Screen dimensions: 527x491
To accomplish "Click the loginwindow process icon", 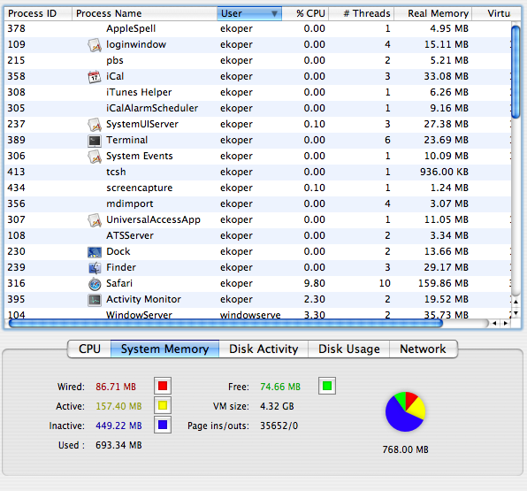I will [x=95, y=45].
